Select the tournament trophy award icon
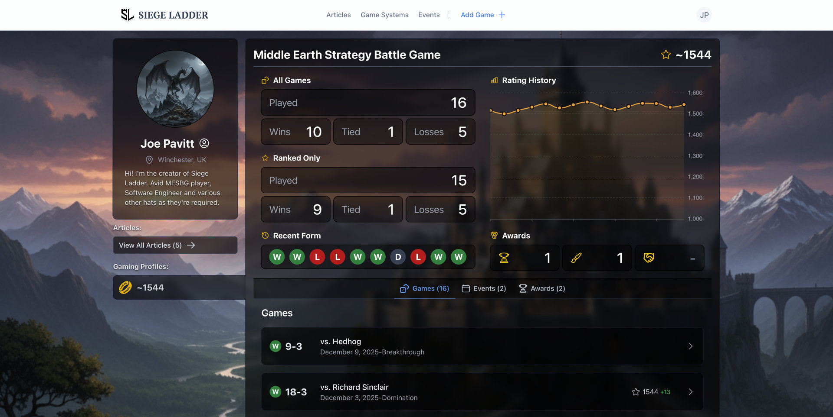Screen dimensions: 833x417 (504, 258)
